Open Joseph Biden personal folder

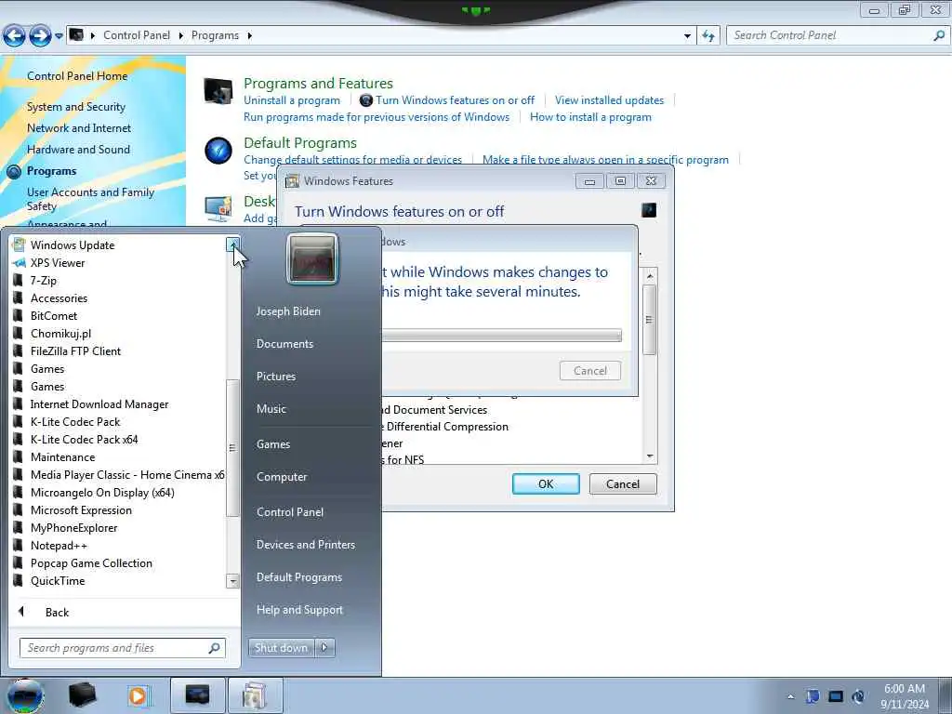[288, 311]
